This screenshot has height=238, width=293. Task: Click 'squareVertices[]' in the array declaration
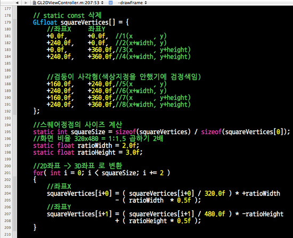tap(88, 22)
